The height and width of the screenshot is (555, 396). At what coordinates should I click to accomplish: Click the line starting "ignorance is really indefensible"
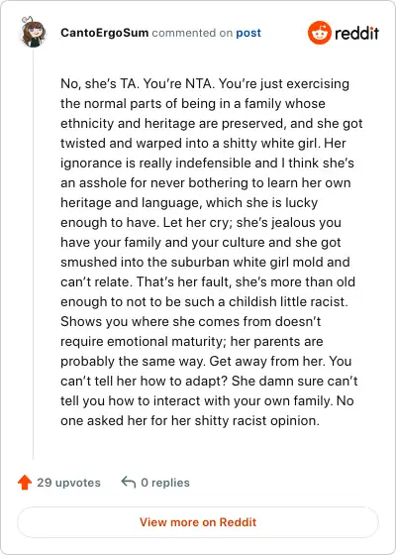pos(207,164)
